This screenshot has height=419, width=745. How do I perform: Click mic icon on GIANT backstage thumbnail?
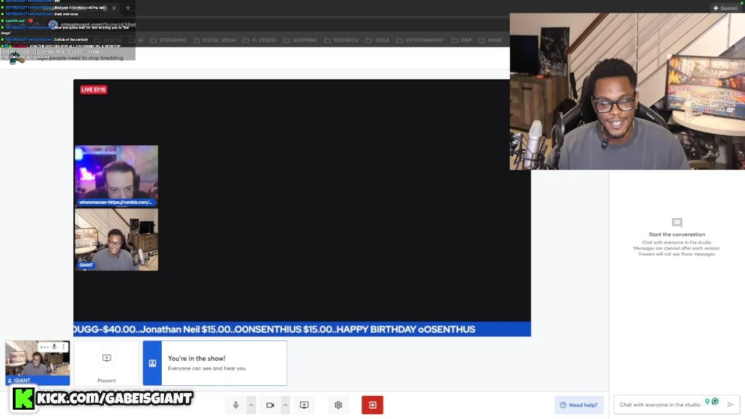point(54,347)
